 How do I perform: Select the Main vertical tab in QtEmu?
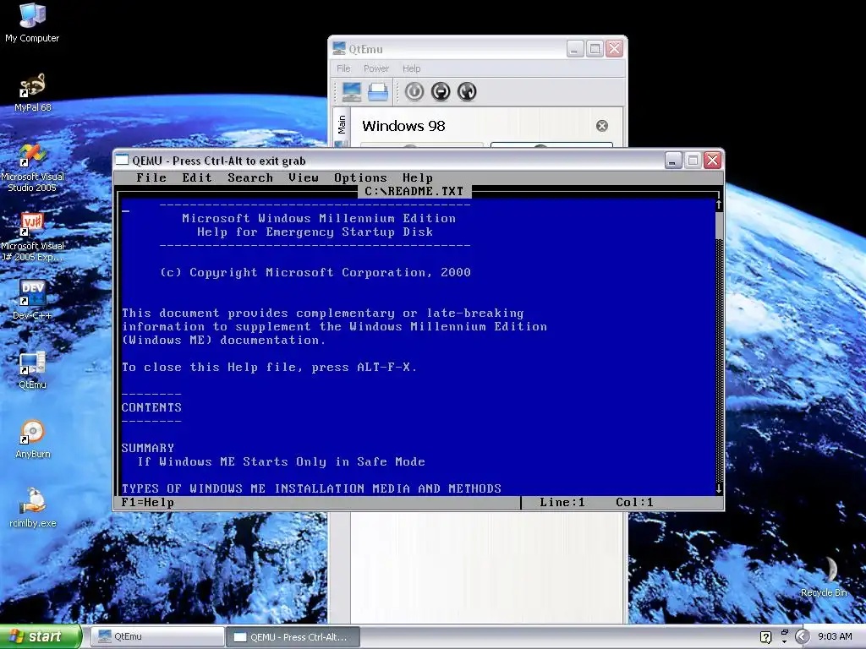coord(342,125)
